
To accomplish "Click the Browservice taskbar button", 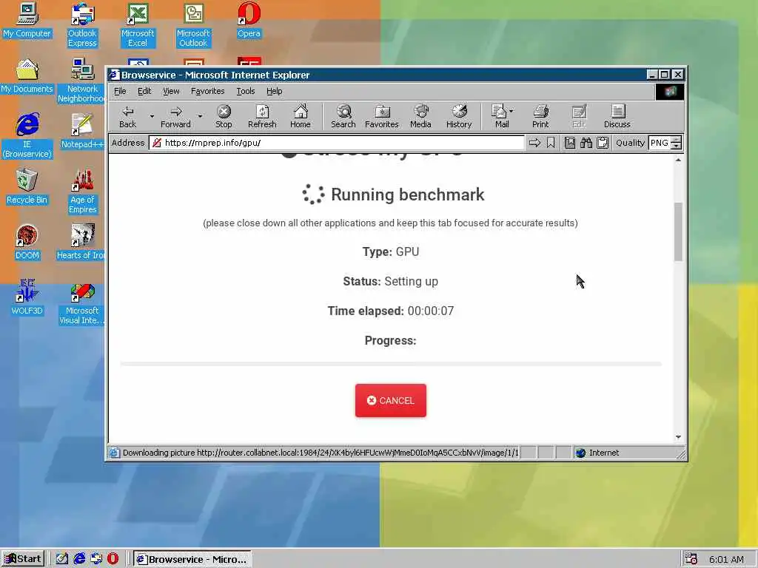I will coord(192,559).
